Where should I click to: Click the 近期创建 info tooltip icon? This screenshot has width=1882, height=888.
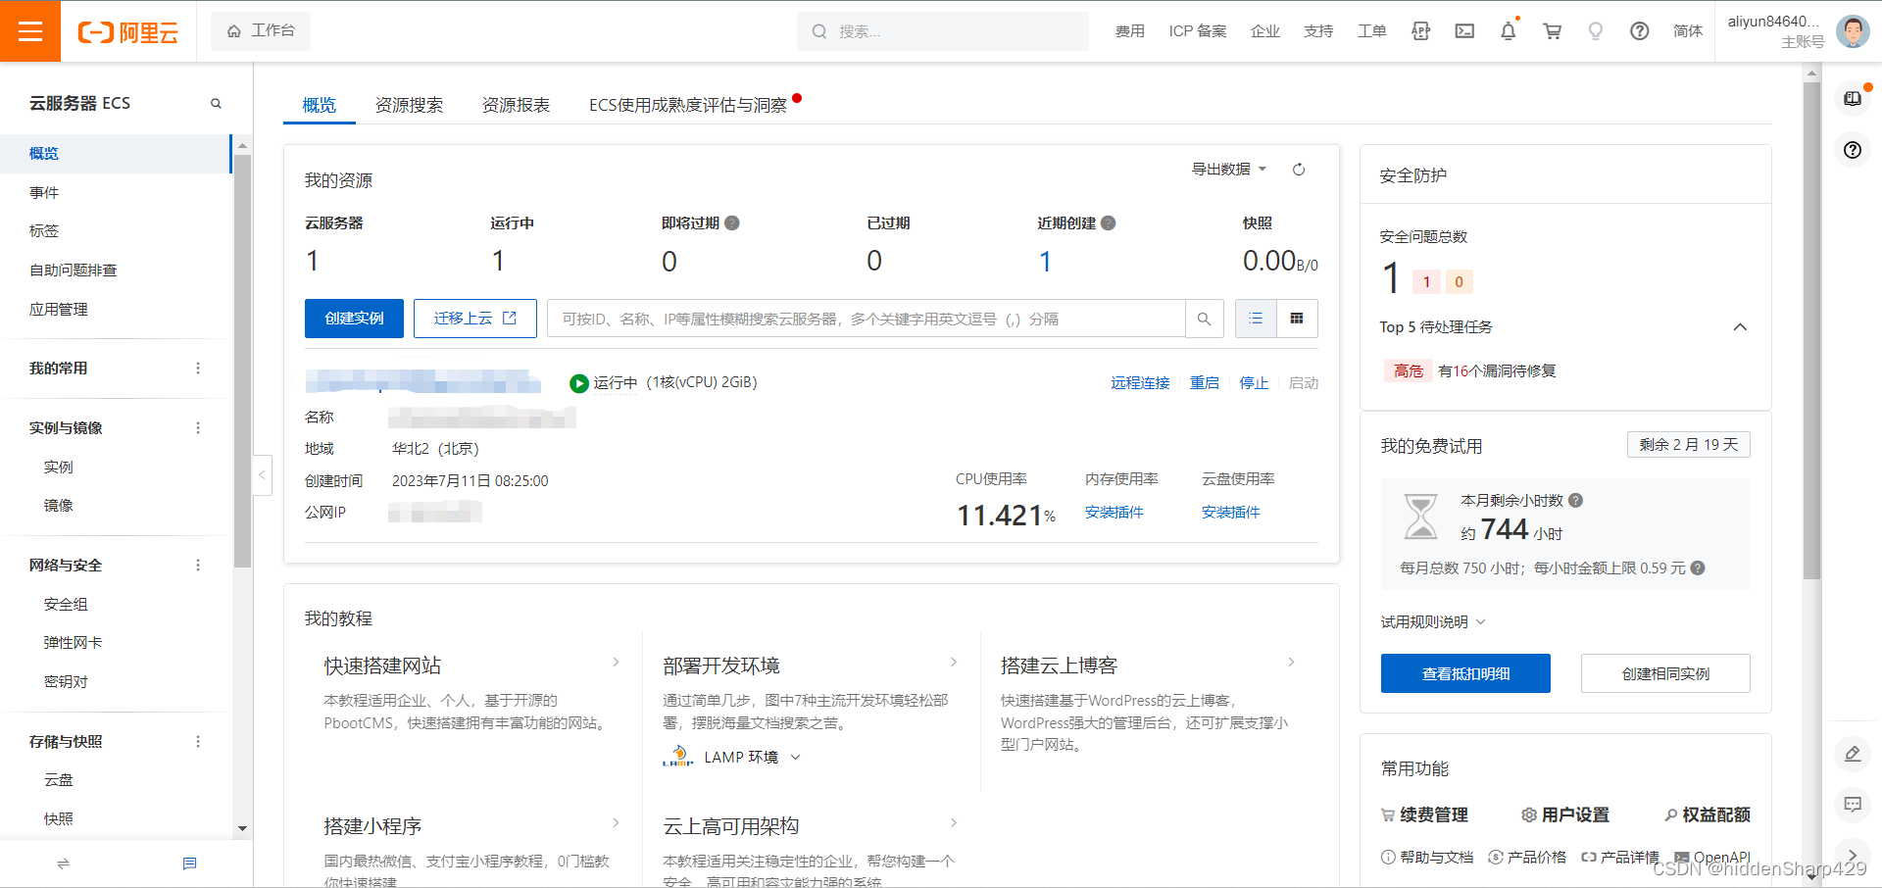tap(1108, 223)
